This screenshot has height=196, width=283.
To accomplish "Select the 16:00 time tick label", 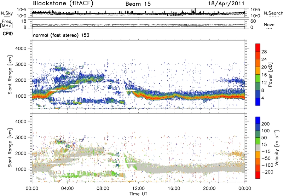I will (x=174, y=189).
